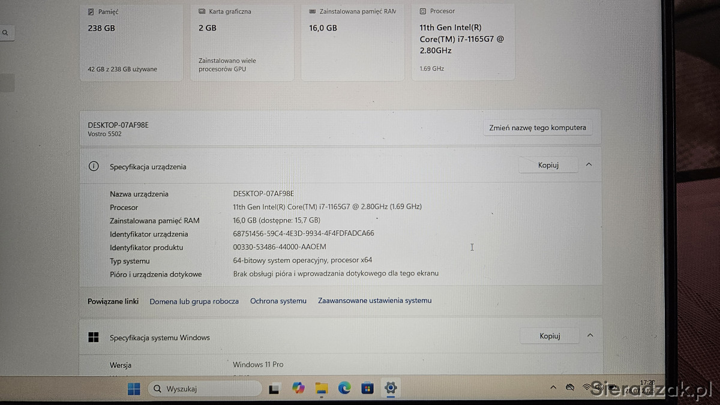Click the 16,0 GB (dostępne: 15,7 GB) value

point(277,220)
